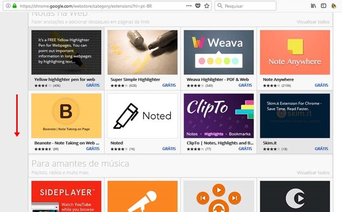Click the star rating (18) on Skim.it
This screenshot has height=212, width=342.
[x=275, y=149]
